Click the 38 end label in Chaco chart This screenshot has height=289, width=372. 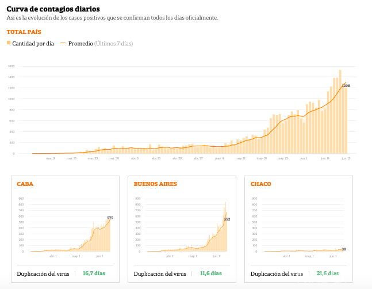[x=344, y=249]
